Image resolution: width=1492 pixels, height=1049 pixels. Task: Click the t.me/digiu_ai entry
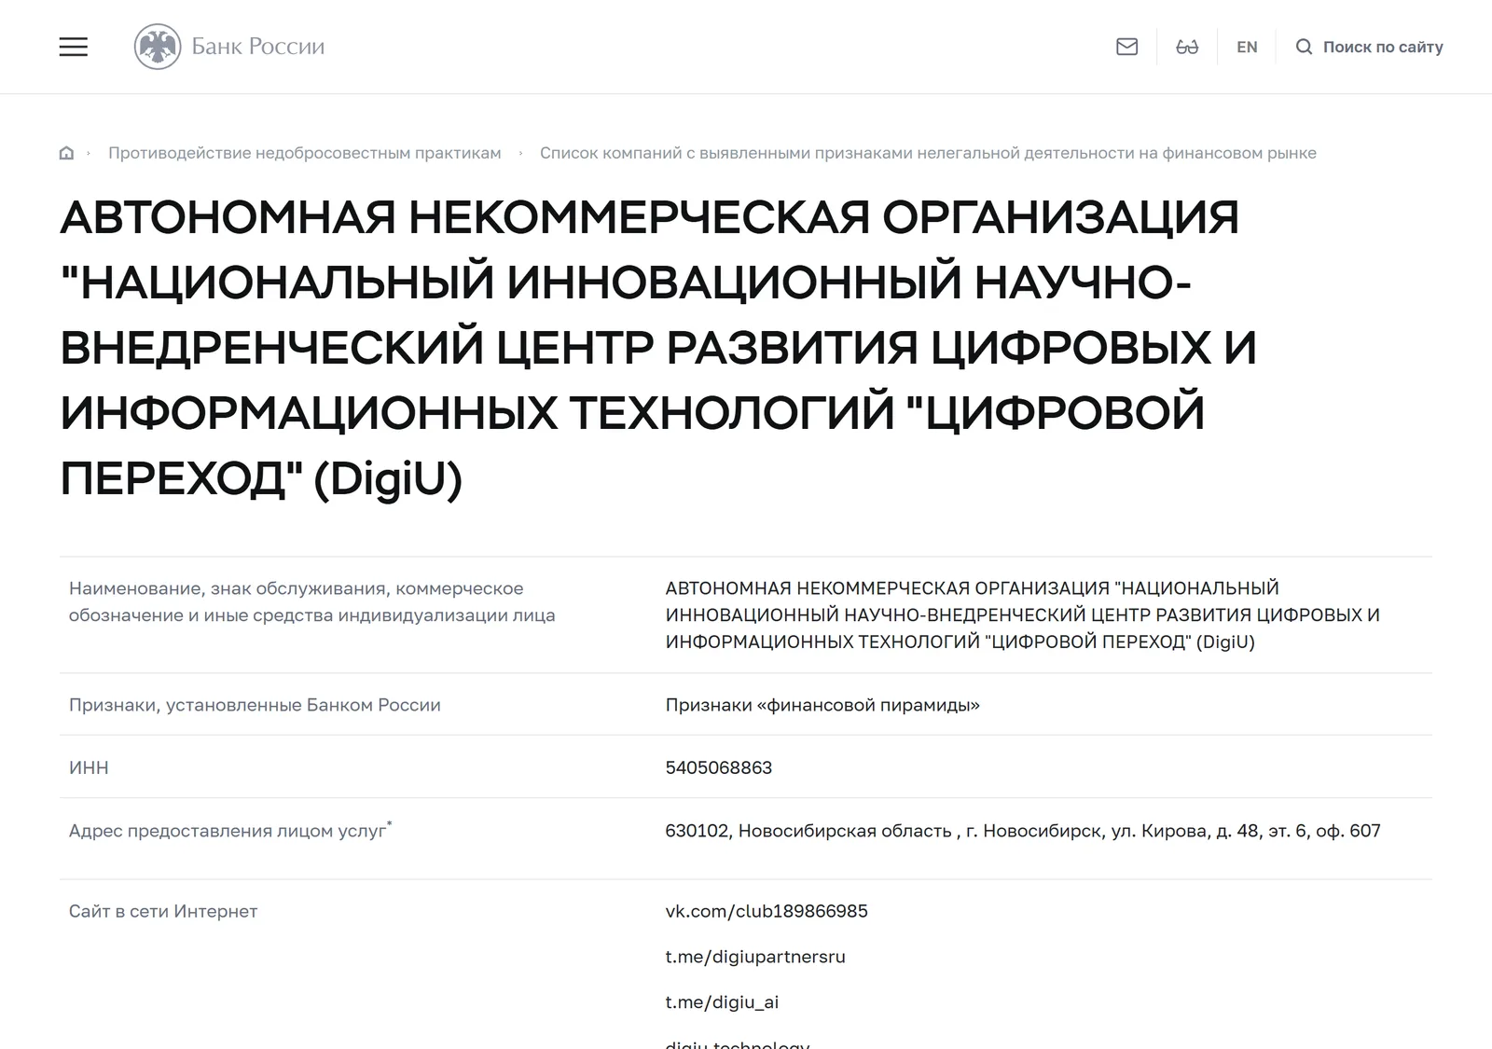pyautogui.click(x=721, y=1002)
